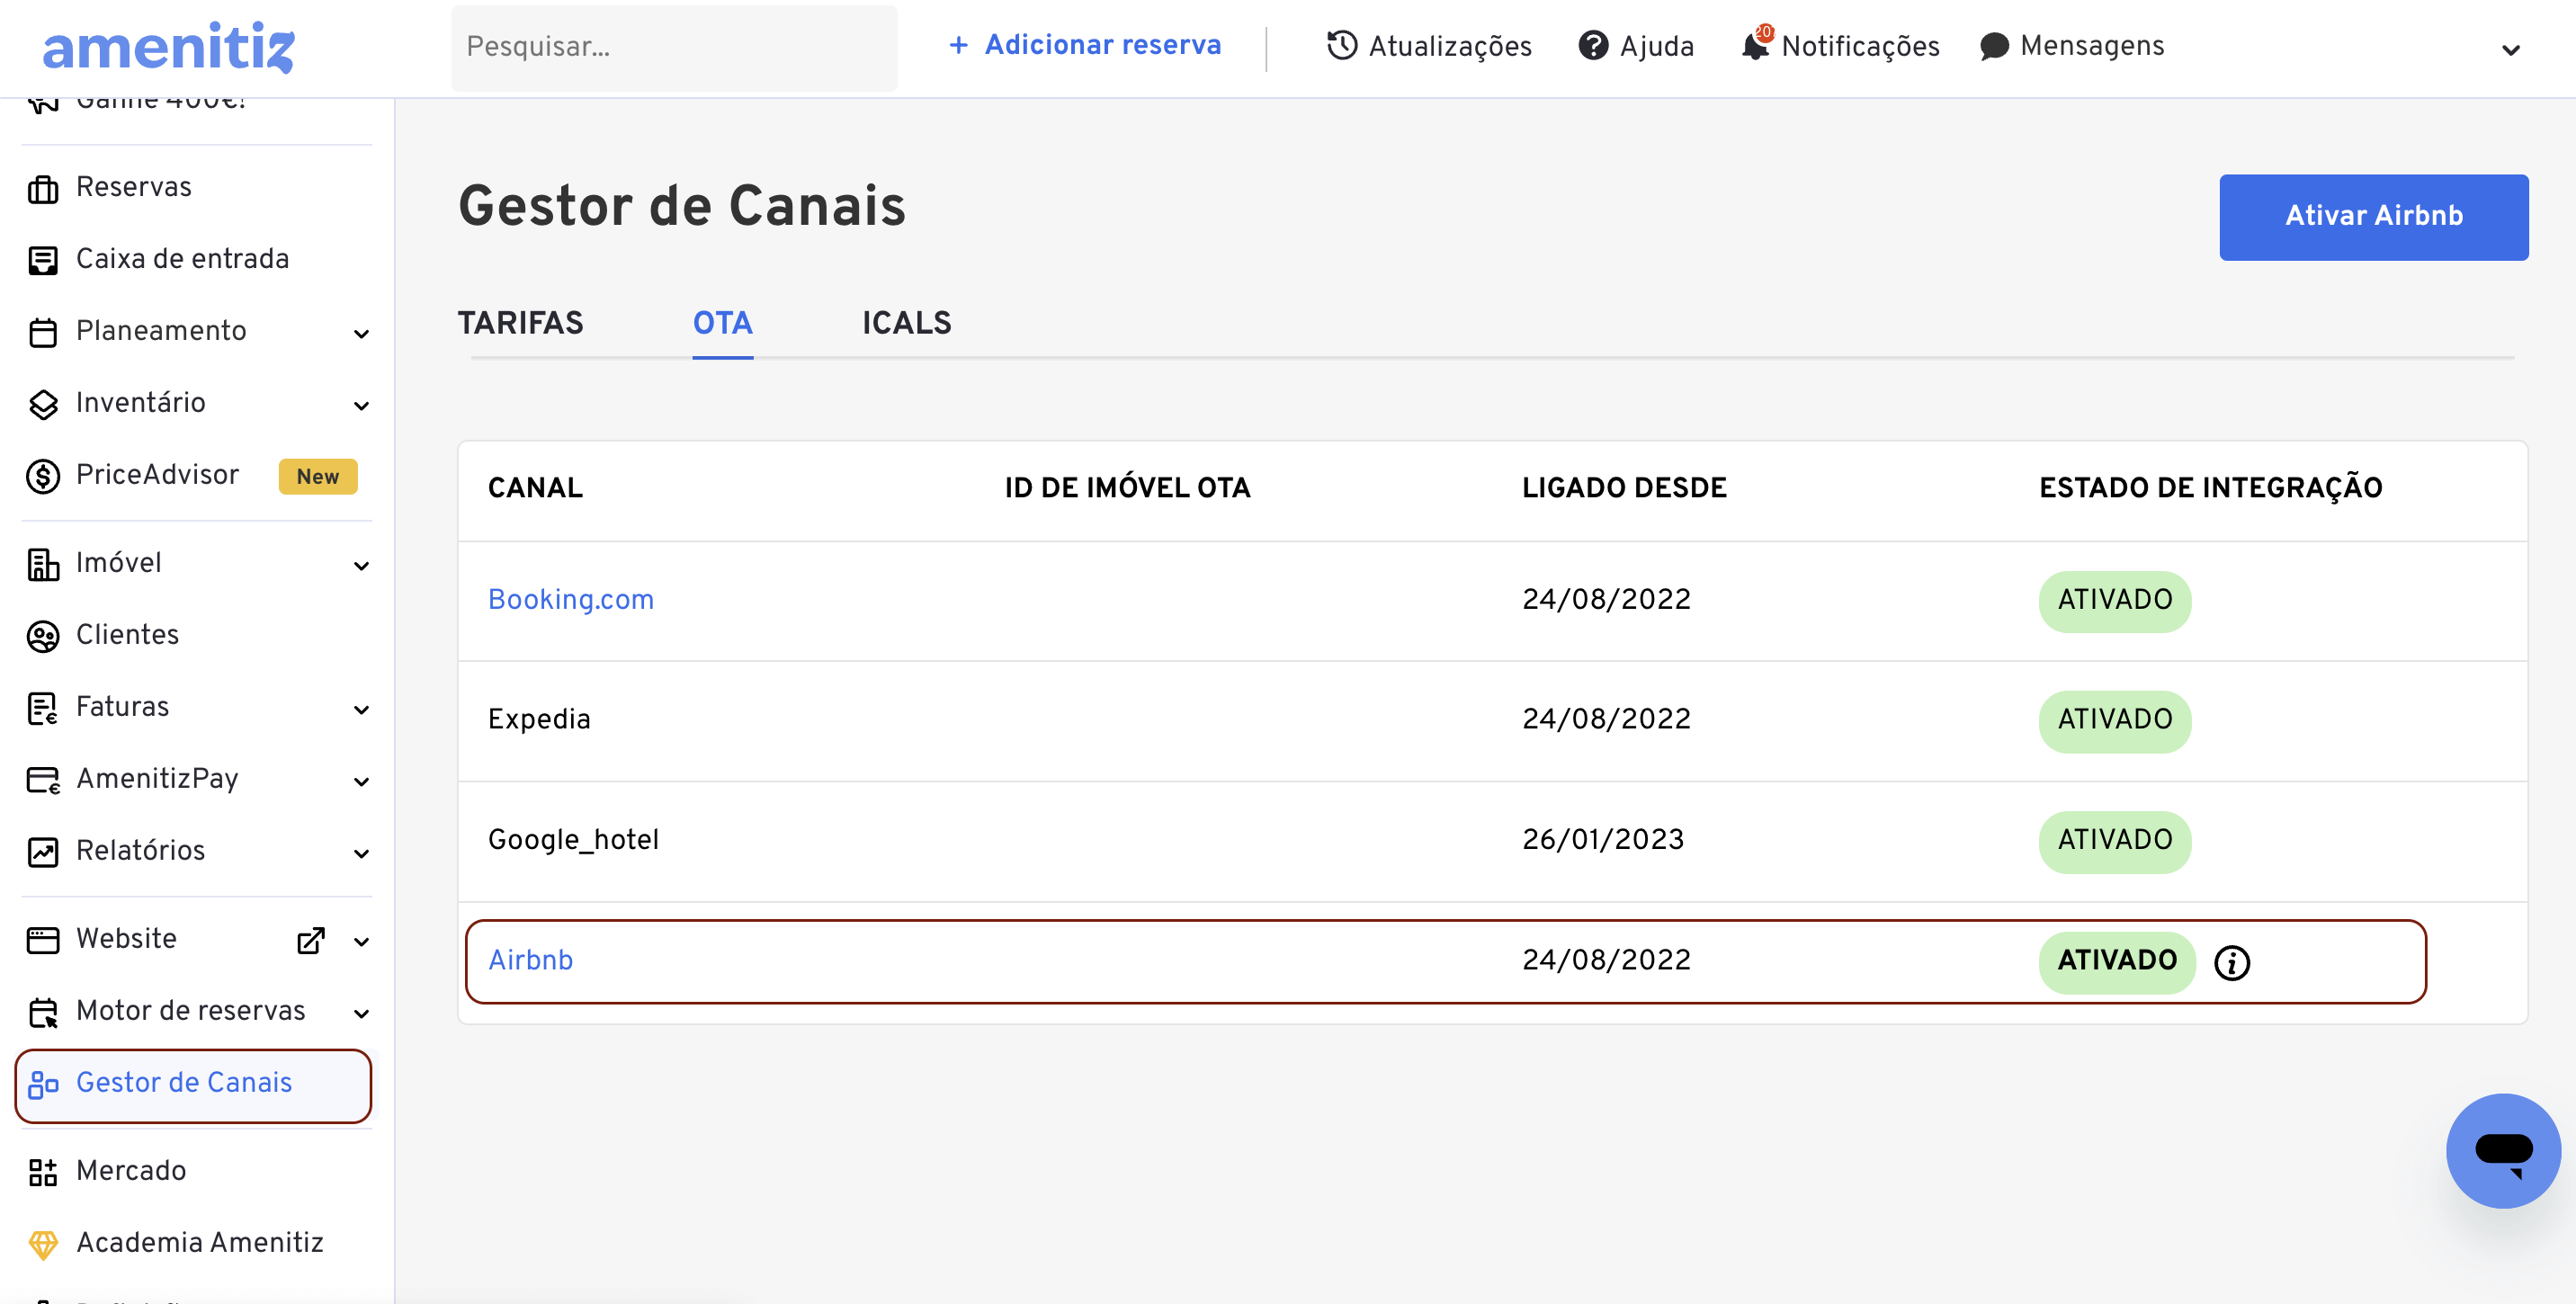Viewport: 2576px width, 1304px height.
Task: Click the Mensagens chat bubble icon
Action: pos(1993,46)
